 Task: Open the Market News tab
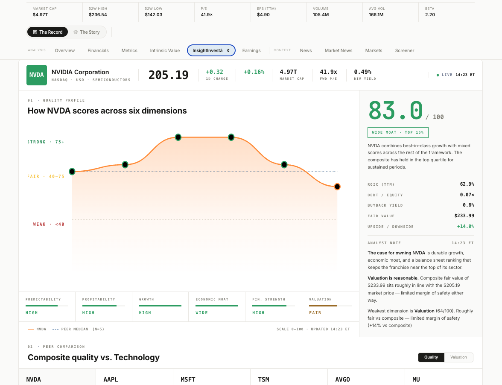pyautogui.click(x=339, y=50)
